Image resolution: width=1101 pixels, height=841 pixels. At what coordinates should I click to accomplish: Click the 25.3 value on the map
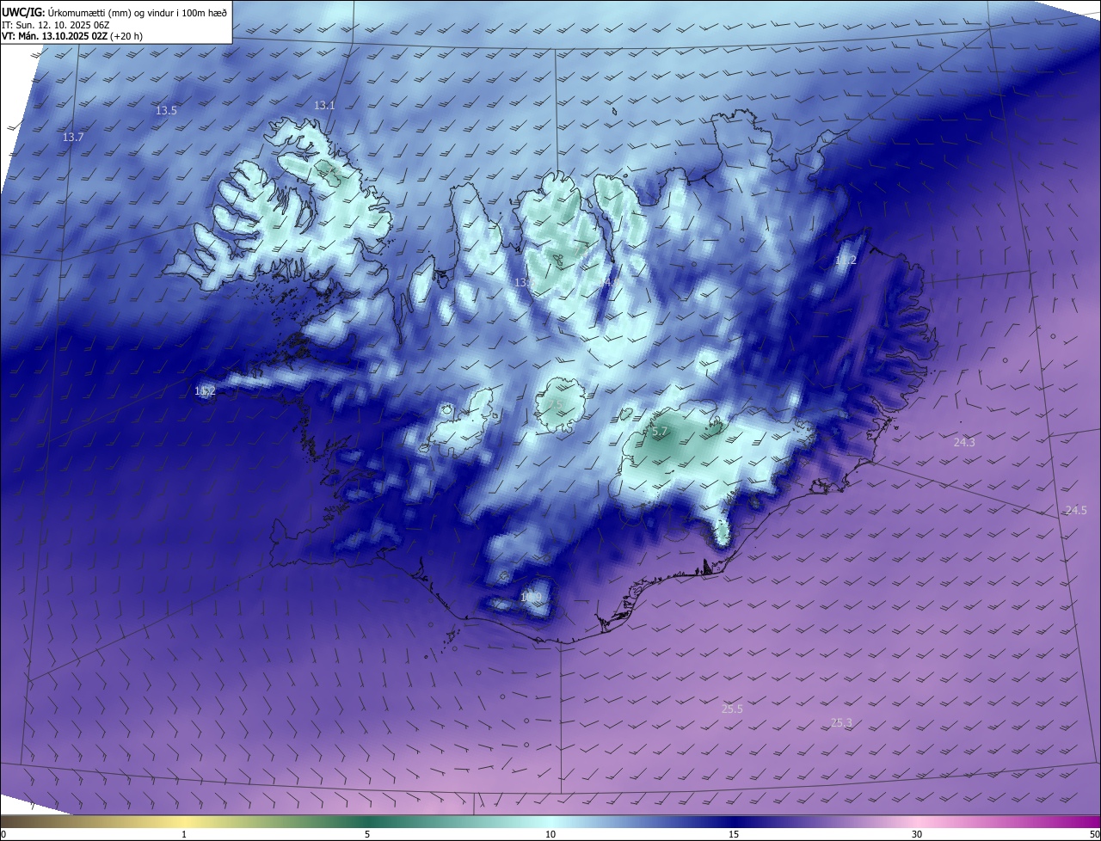pos(841,722)
